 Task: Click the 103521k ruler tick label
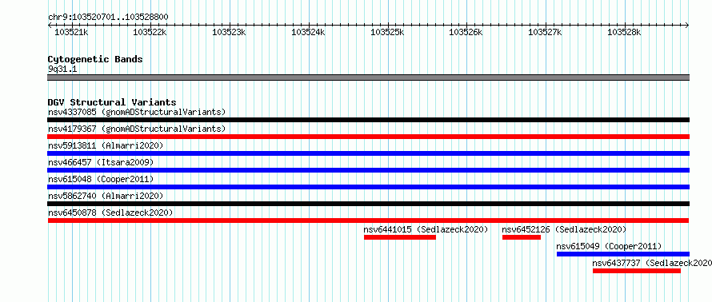click(71, 32)
